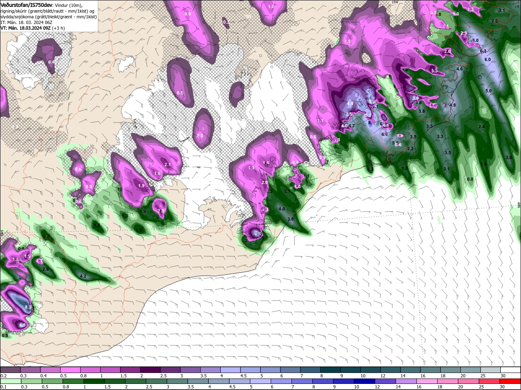Pick the bright pink swatch between 0.5 and 0.8 in snow legend
This screenshot has width=521, height=390.
click(70, 370)
